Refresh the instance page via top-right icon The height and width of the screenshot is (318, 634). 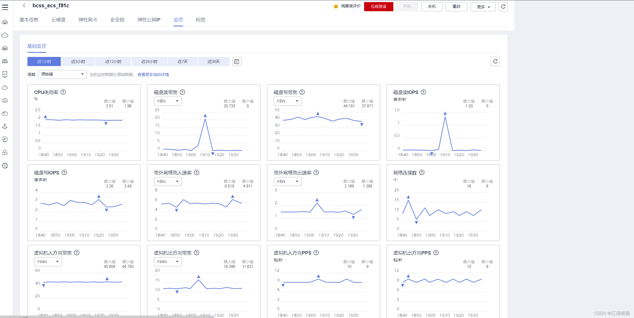tap(503, 7)
